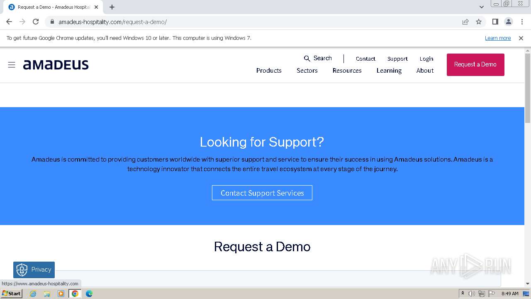Launch Microsoft Edge from taskbar
The image size is (531, 299).
(89, 294)
